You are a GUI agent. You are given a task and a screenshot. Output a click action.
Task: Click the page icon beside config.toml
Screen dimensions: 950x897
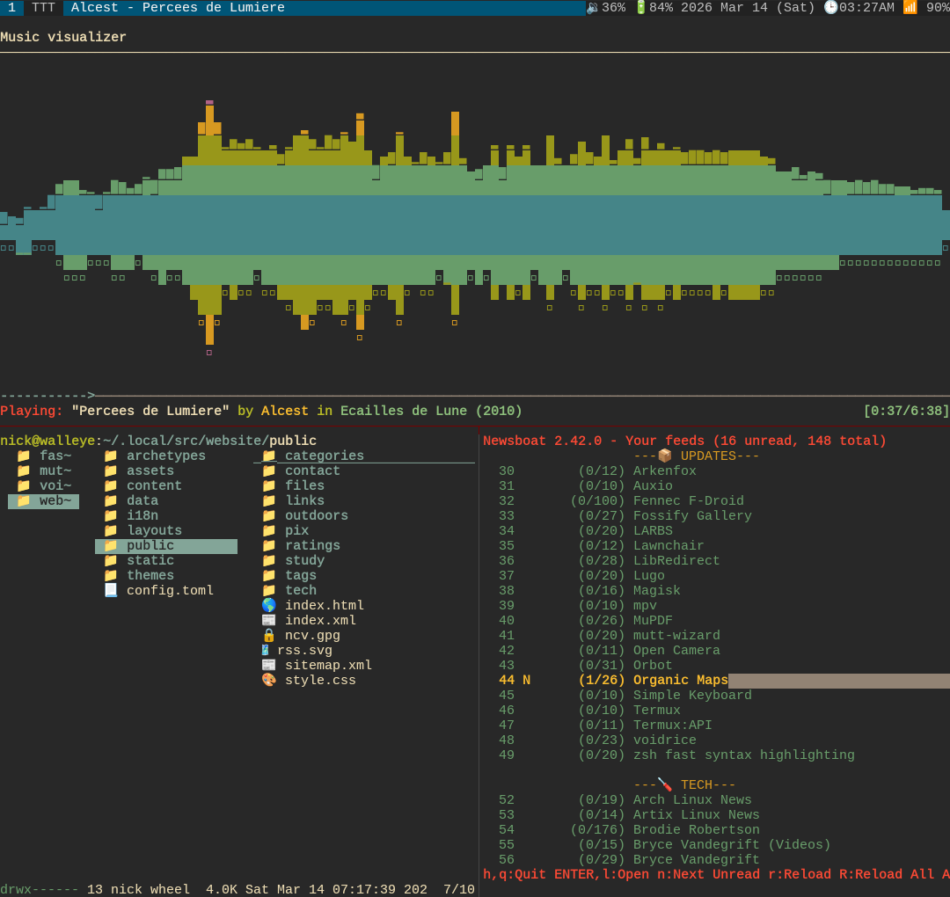point(111,591)
